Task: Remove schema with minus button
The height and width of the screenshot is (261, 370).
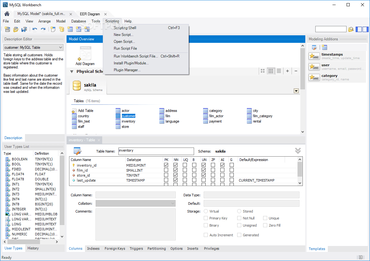Action: (x=296, y=71)
